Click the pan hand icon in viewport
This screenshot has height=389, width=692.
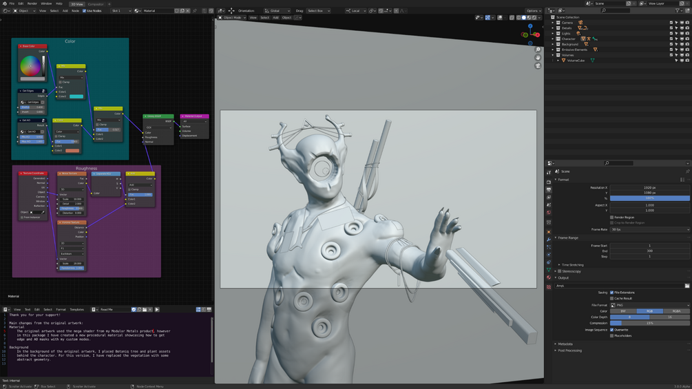tap(538, 57)
